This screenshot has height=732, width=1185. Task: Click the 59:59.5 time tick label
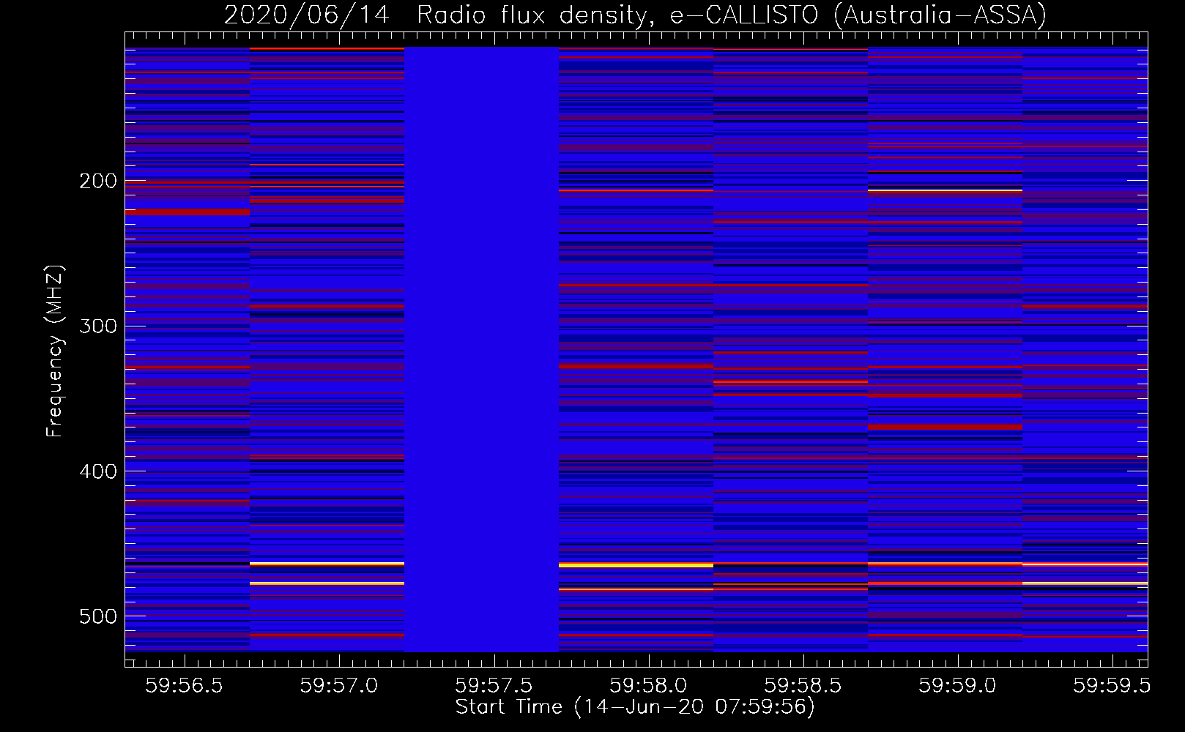1112,685
